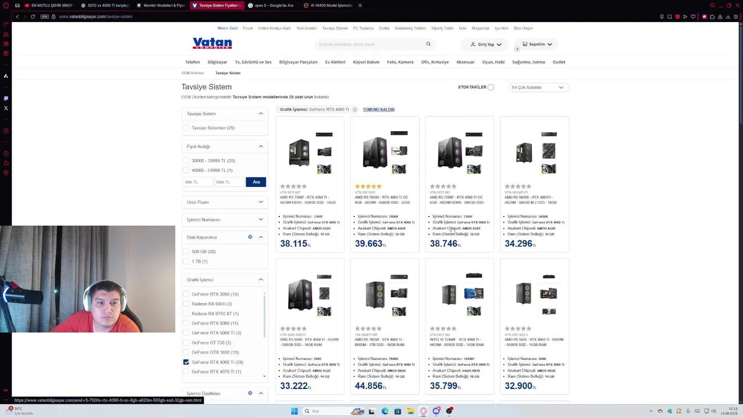
Task: Collapse the İşlemci Özellikleri filter section
Action: coord(261,393)
